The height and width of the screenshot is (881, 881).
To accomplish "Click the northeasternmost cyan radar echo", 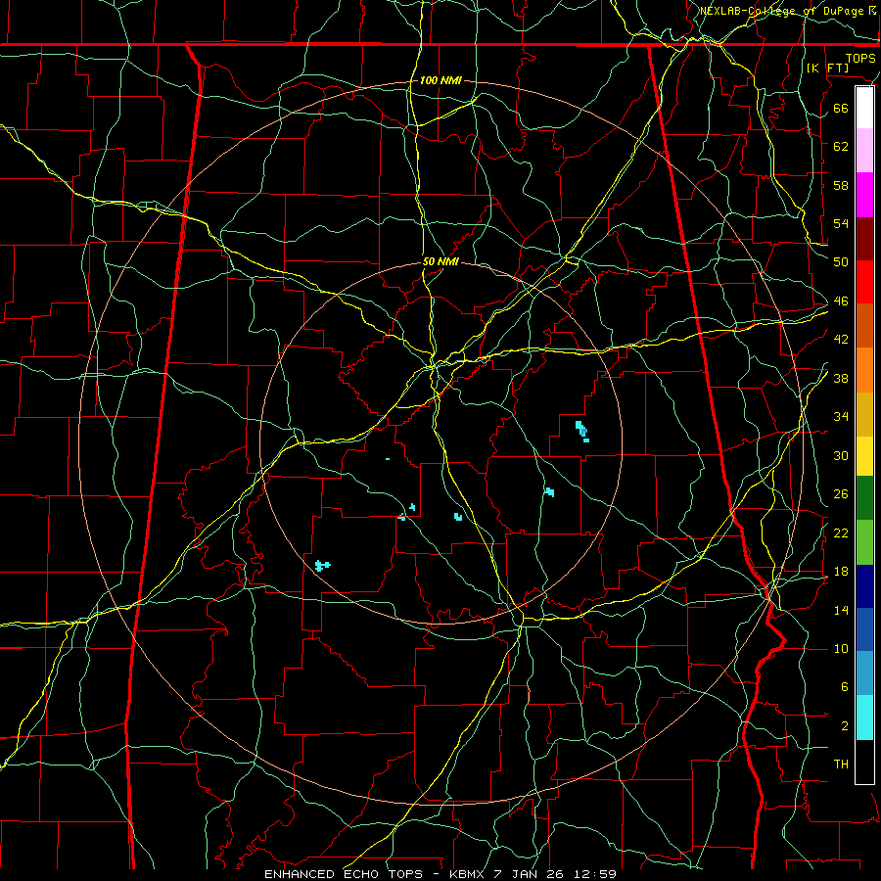I will coord(582,431).
